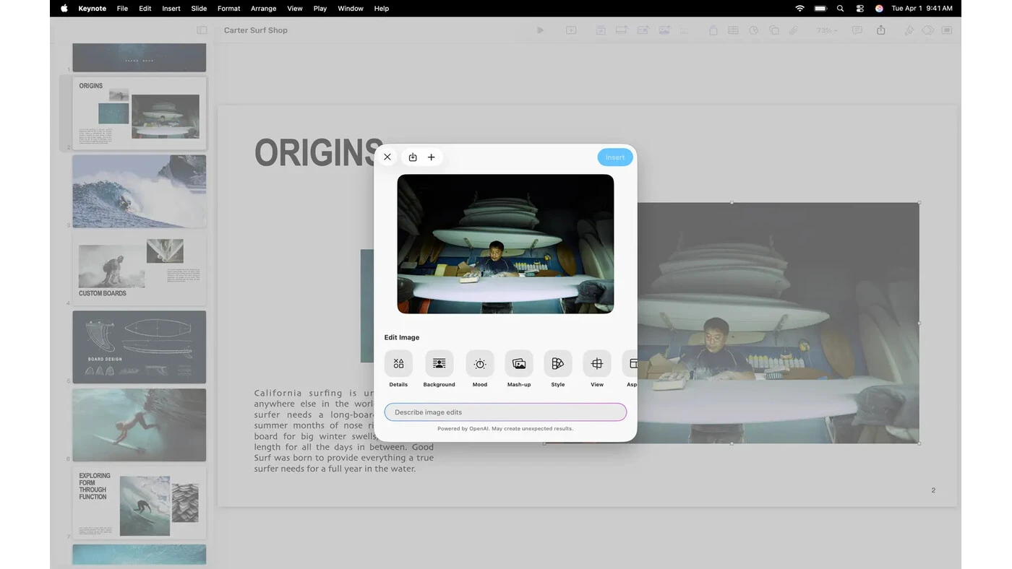Select the underwater surfer slide 6 thumbnail
The height and width of the screenshot is (569, 1012).
pos(139,425)
